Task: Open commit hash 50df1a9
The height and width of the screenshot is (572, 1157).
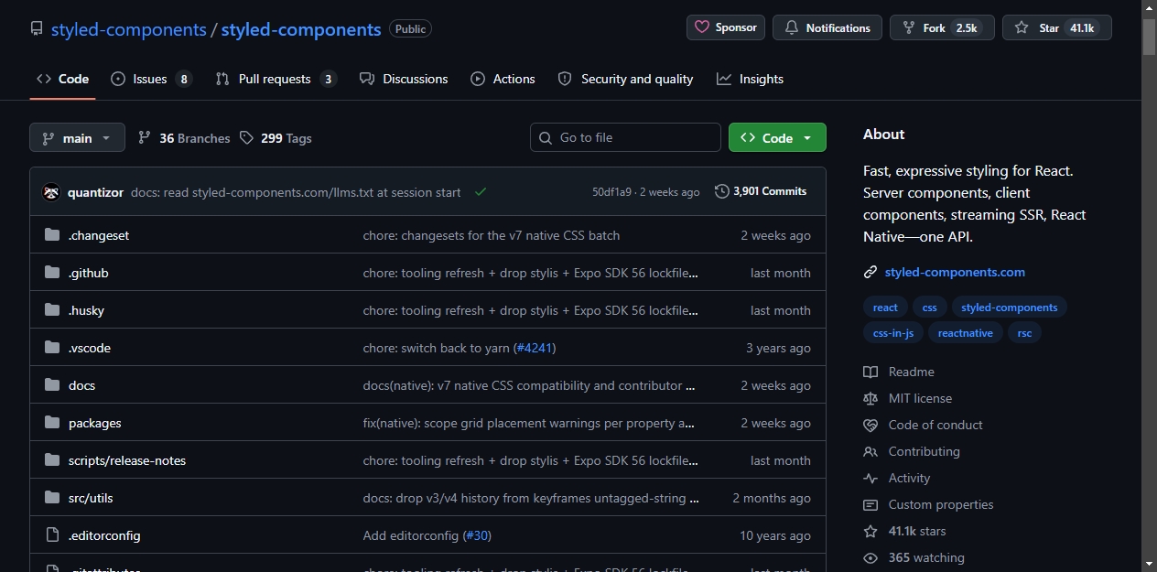Action: tap(611, 192)
